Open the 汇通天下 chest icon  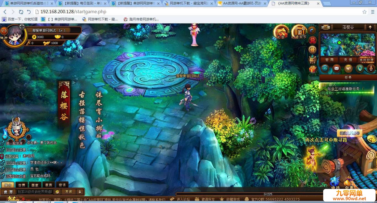click(x=299, y=32)
